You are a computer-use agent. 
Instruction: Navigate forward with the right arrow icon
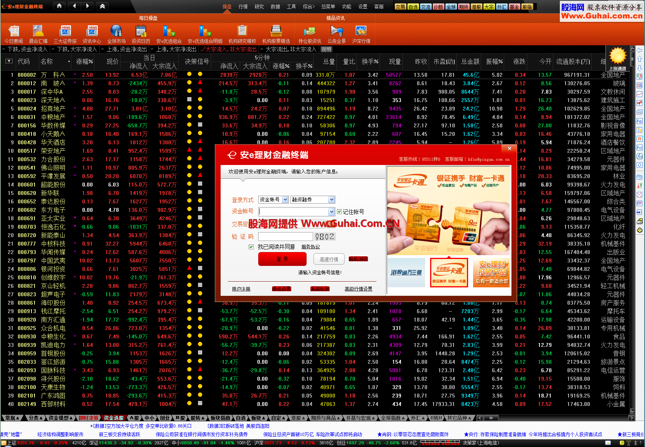[x=87, y=6]
